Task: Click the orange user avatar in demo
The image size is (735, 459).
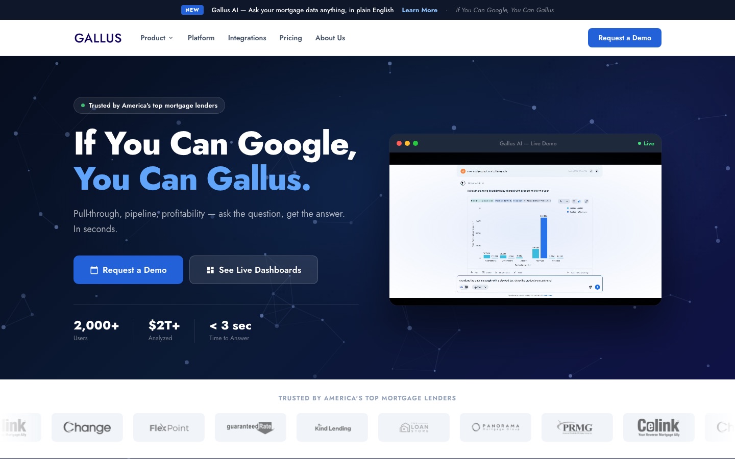Action: coord(463,171)
